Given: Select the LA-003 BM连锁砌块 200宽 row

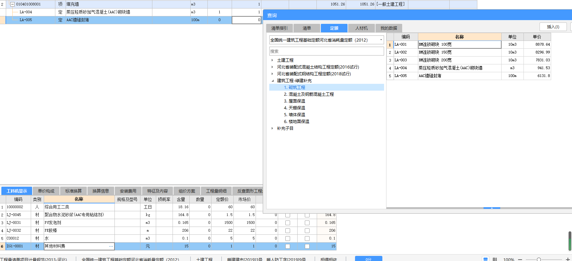Looking at the screenshot, I should [x=469, y=60].
